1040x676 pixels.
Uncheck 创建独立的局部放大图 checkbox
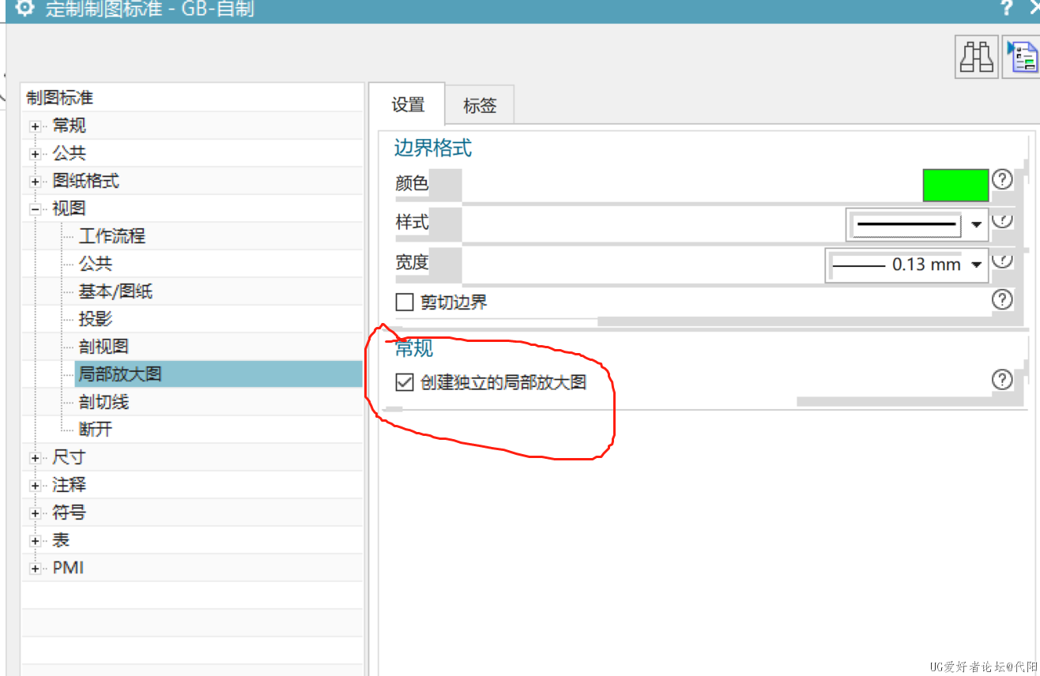(405, 382)
